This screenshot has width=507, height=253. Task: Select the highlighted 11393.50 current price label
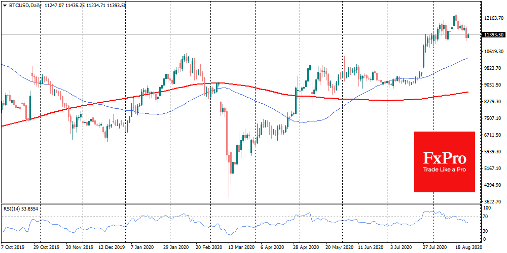(x=493, y=35)
